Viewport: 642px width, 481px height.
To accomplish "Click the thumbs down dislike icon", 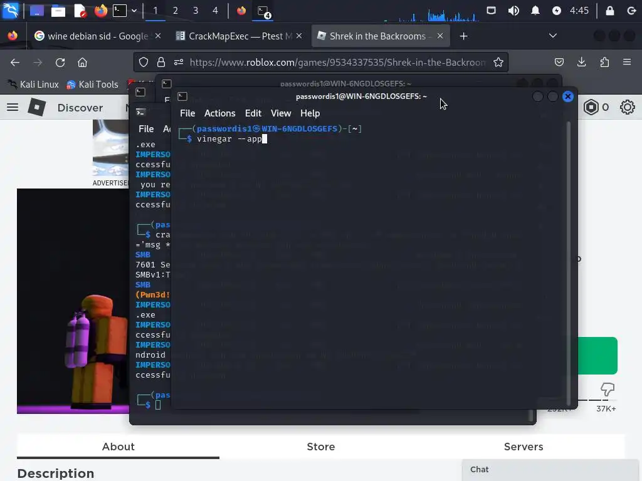I will 607,390.
